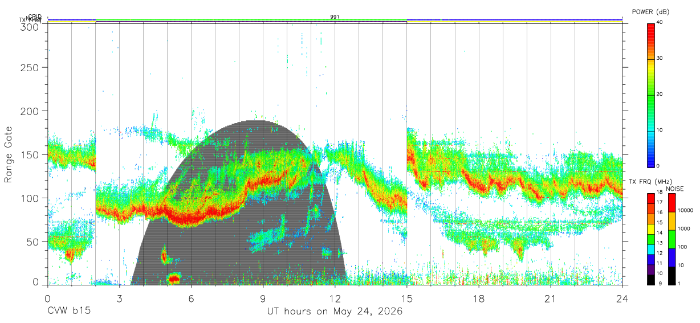Select the 6 tick label on the UT hours axis
700x323 pixels.
[x=191, y=299]
